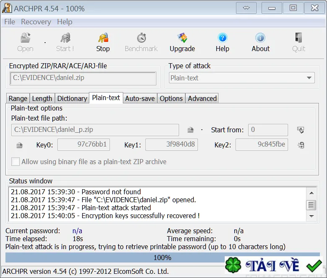Open the About info icon
Viewport: 327px width, 278px height.
[260, 38]
